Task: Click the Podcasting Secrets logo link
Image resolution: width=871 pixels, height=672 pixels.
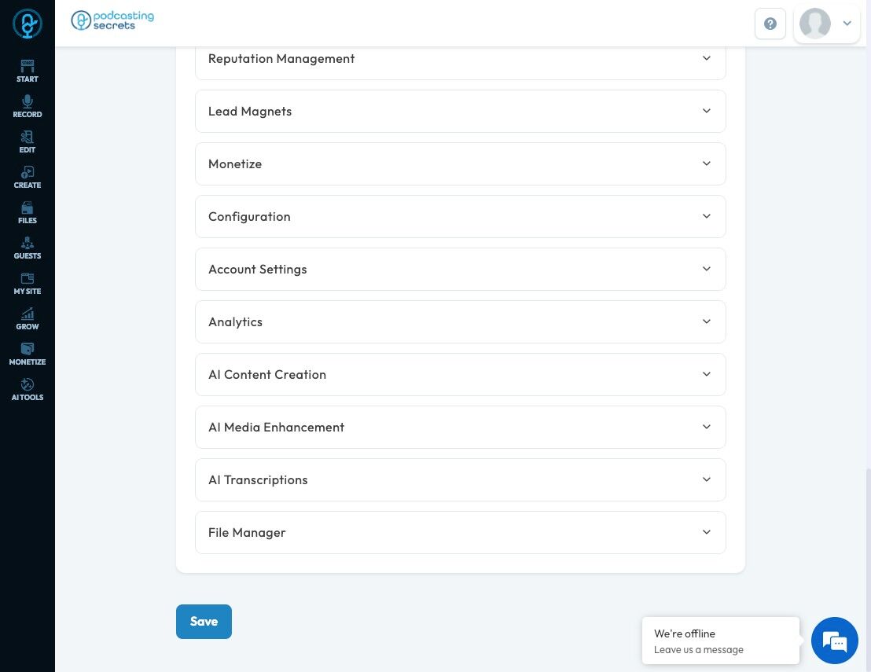Action: click(x=112, y=20)
